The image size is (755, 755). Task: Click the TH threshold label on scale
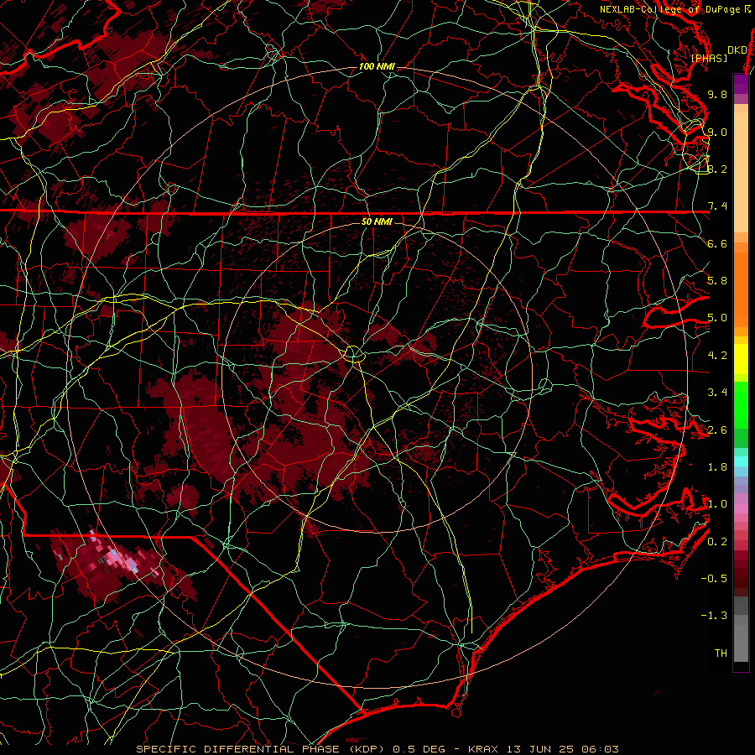pyautogui.click(x=721, y=653)
